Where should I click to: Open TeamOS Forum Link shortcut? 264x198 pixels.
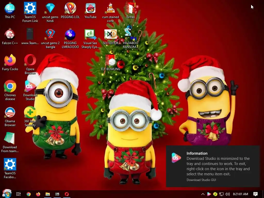click(x=30, y=12)
